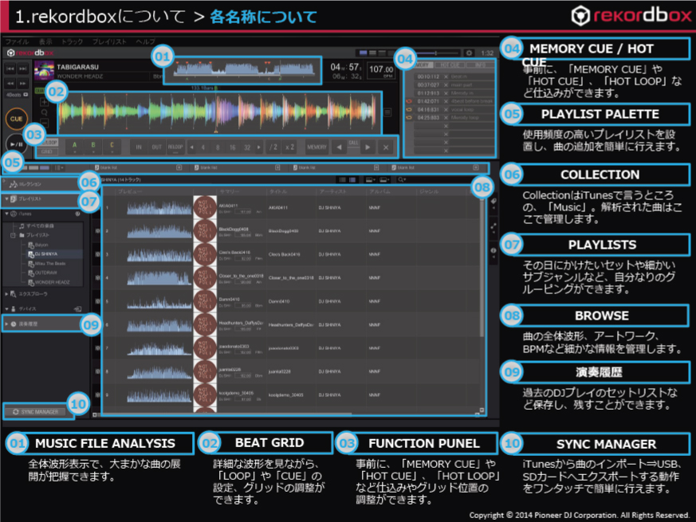Viewport: 696px width, 522px height.
Task: Choose 32-beat loop length
Action: point(247,147)
